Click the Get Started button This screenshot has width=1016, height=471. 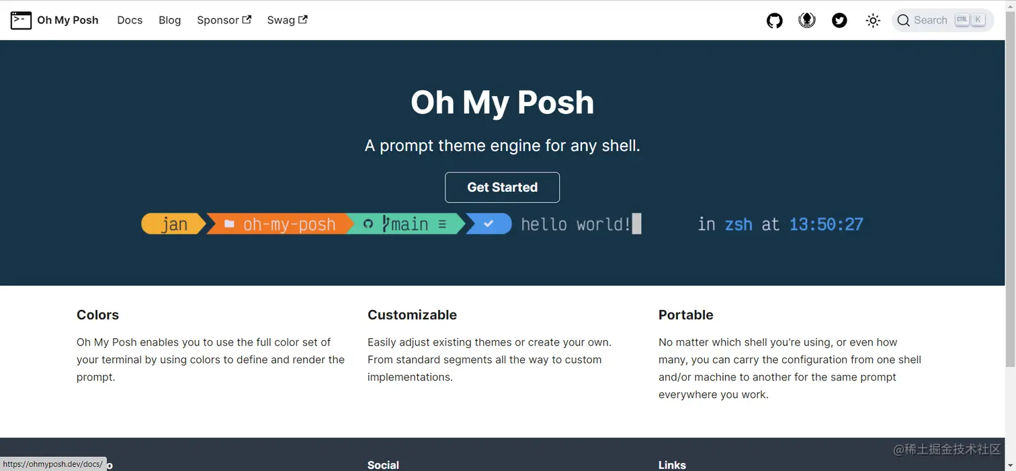click(502, 187)
